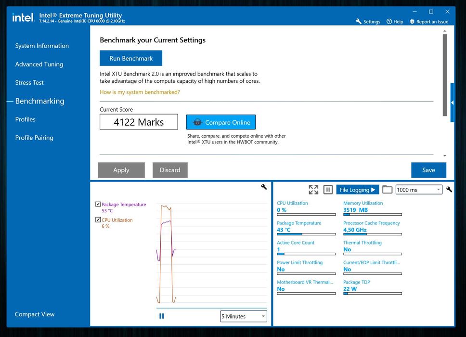Open graph panel wrench settings icon

click(264, 187)
